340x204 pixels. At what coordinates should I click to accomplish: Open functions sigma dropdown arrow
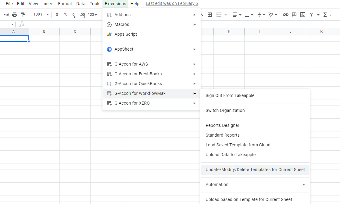coord(331,15)
